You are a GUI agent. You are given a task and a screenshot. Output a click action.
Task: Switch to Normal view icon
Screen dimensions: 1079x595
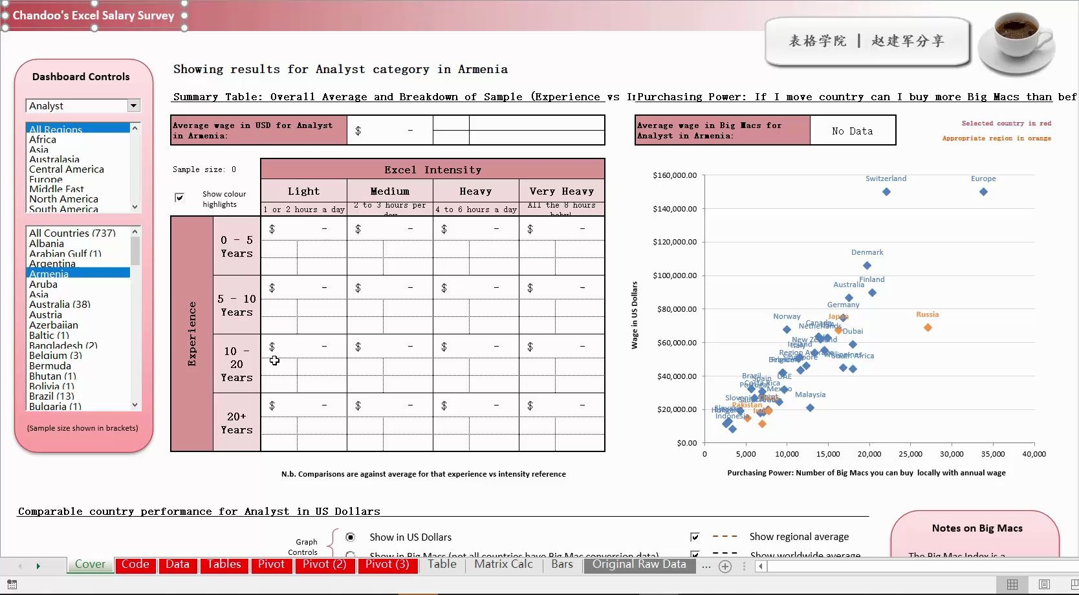[x=1012, y=584]
